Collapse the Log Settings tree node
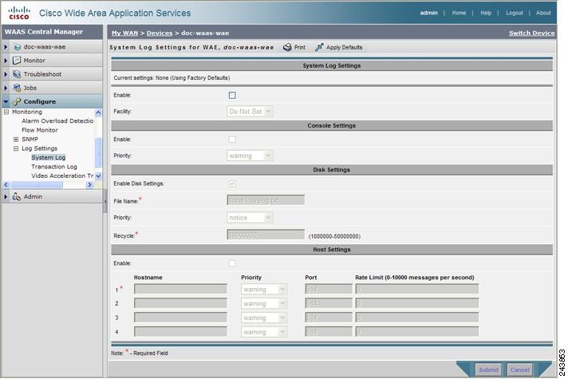Screen dimensions: 568x379 (16, 148)
